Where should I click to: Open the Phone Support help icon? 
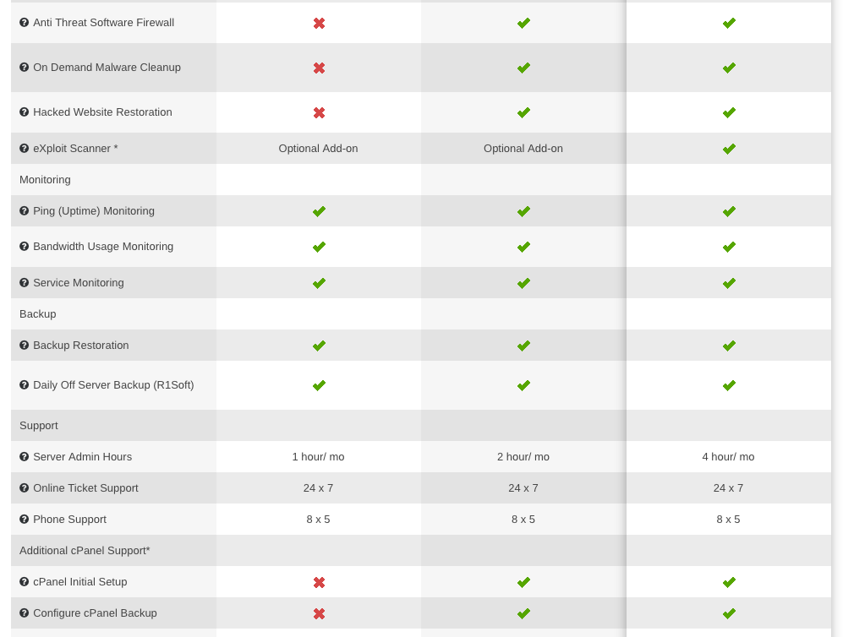tap(25, 519)
